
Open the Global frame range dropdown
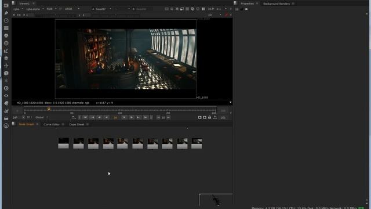(41, 117)
